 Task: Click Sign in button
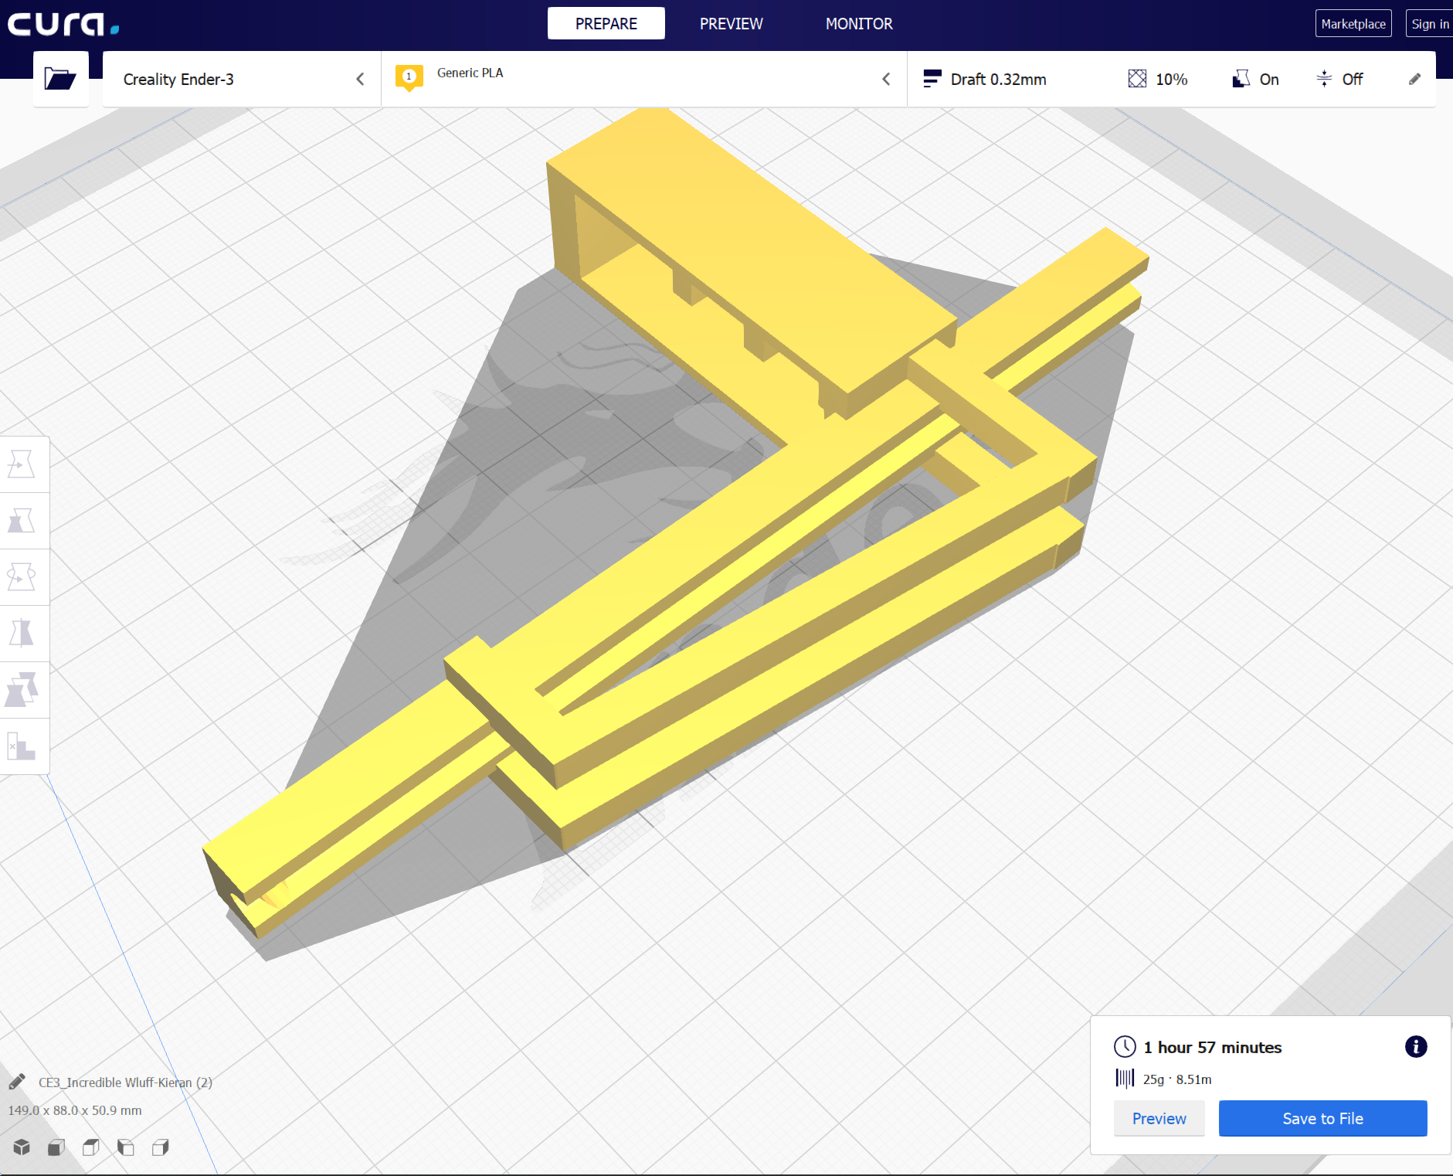point(1430,23)
